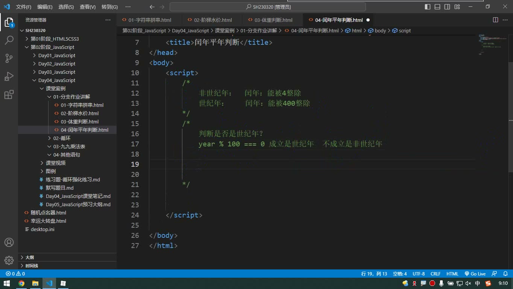This screenshot has width=513, height=289.
Task: Open the Source Control view
Action: [x=9, y=58]
